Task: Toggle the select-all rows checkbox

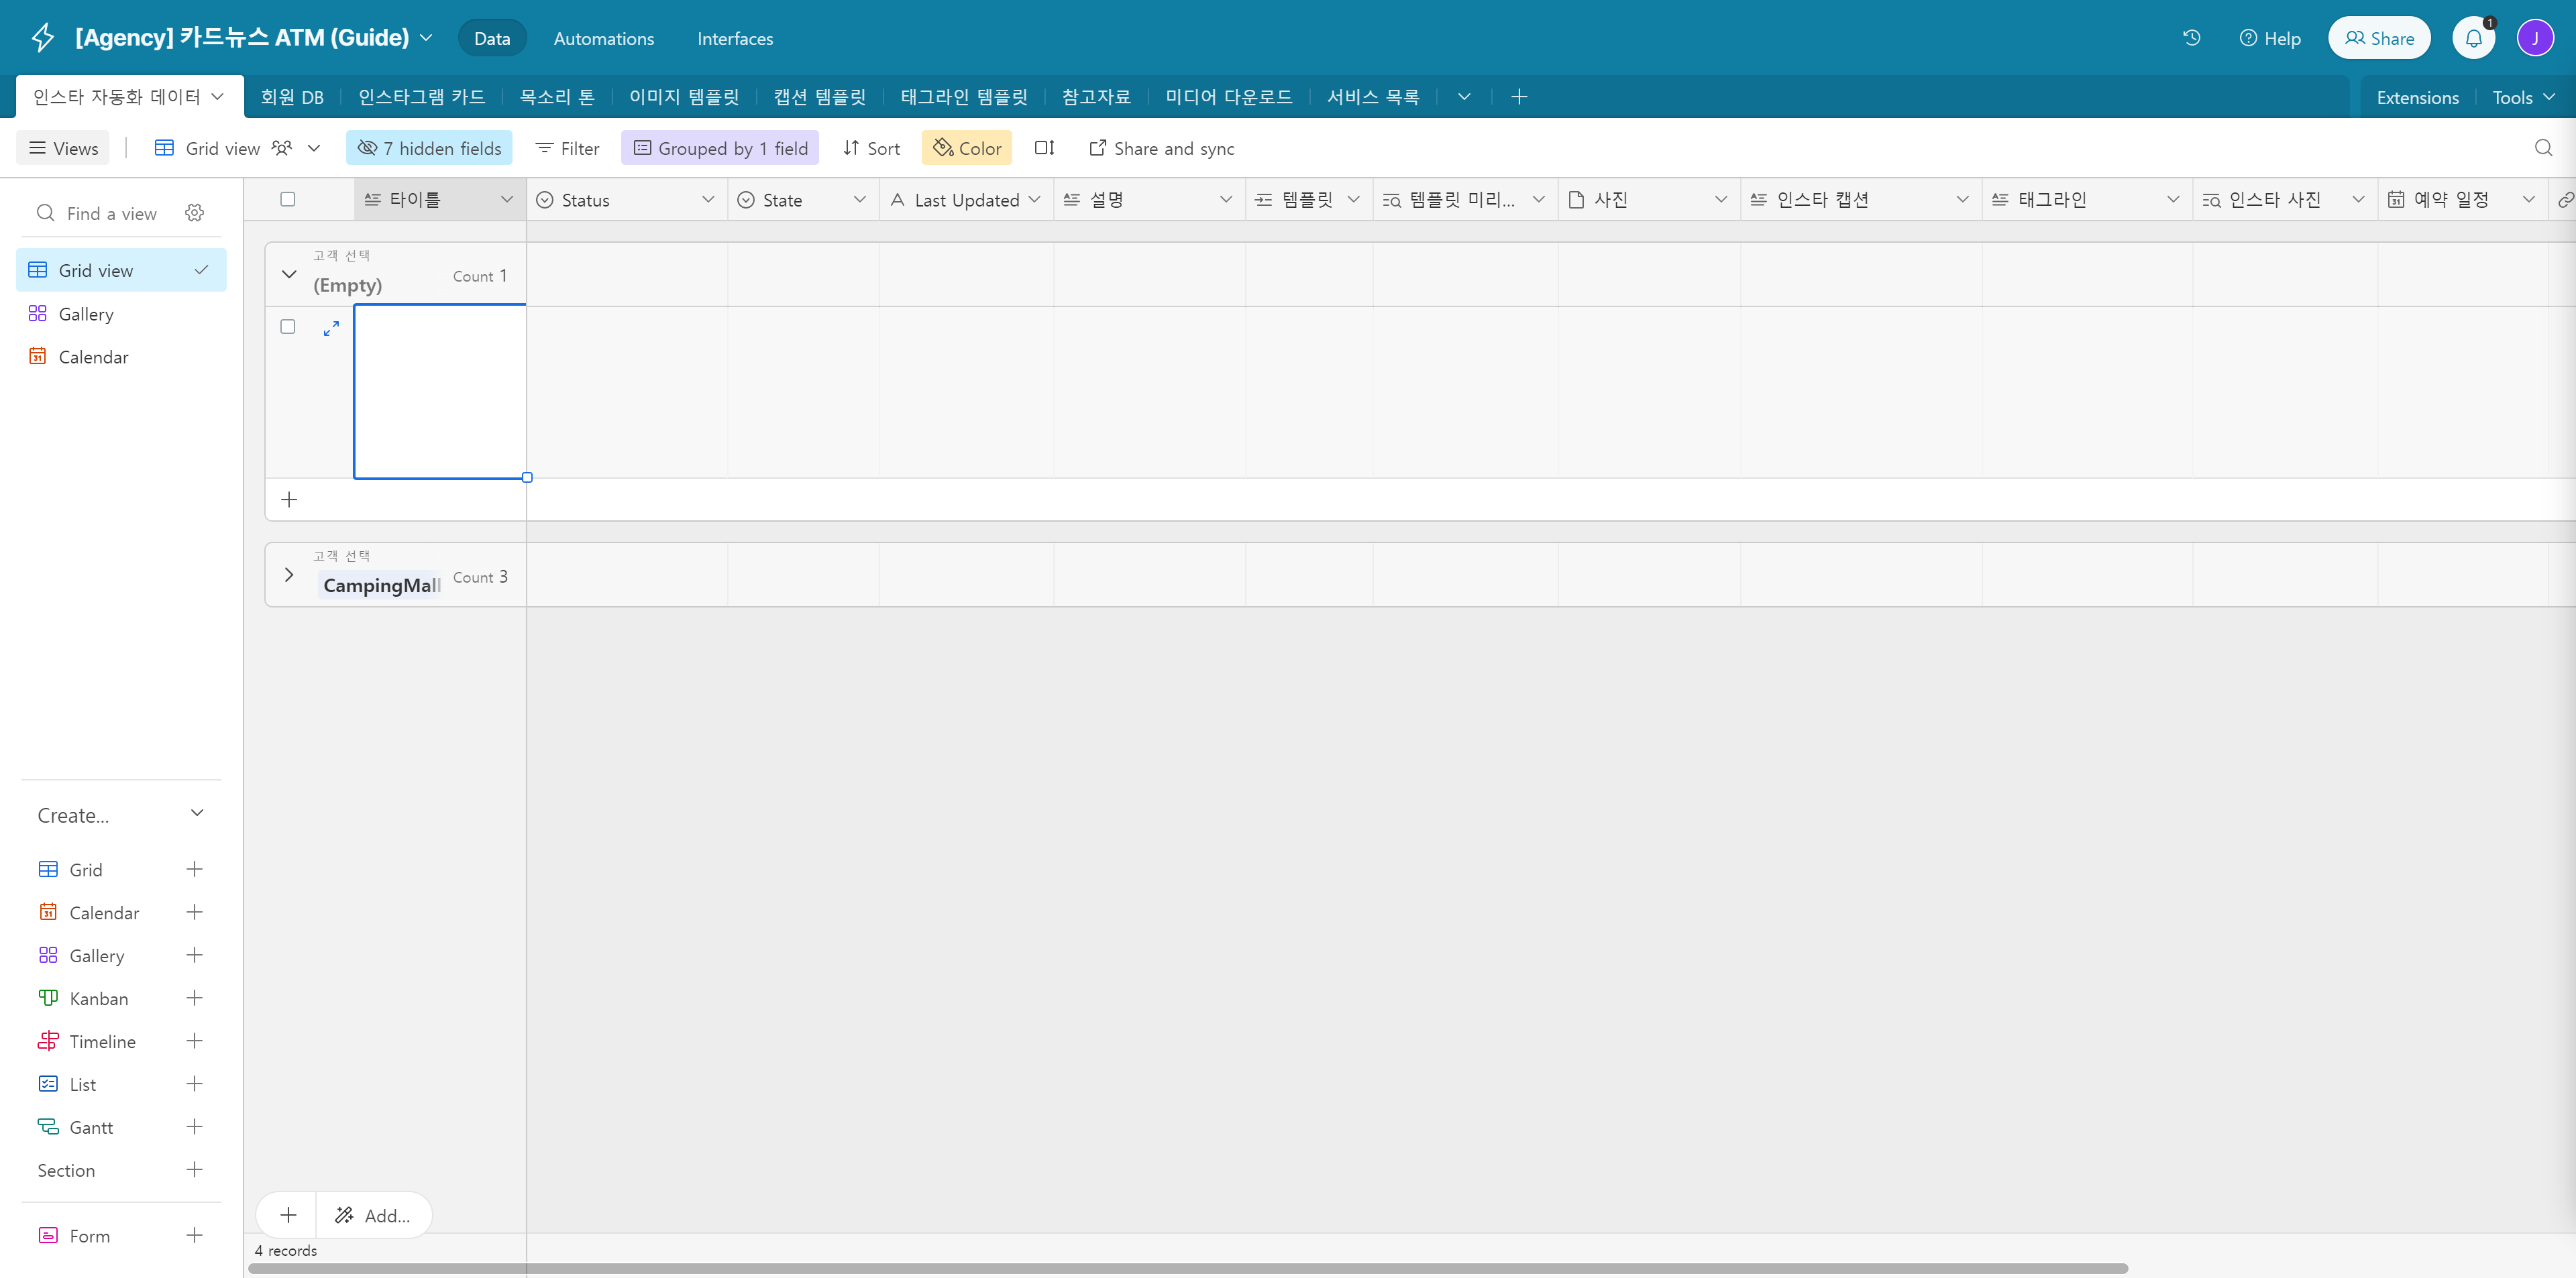Action: tap(288, 199)
